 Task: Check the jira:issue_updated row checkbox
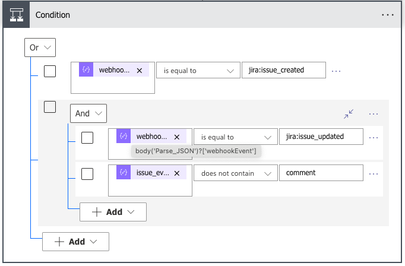coord(87,138)
